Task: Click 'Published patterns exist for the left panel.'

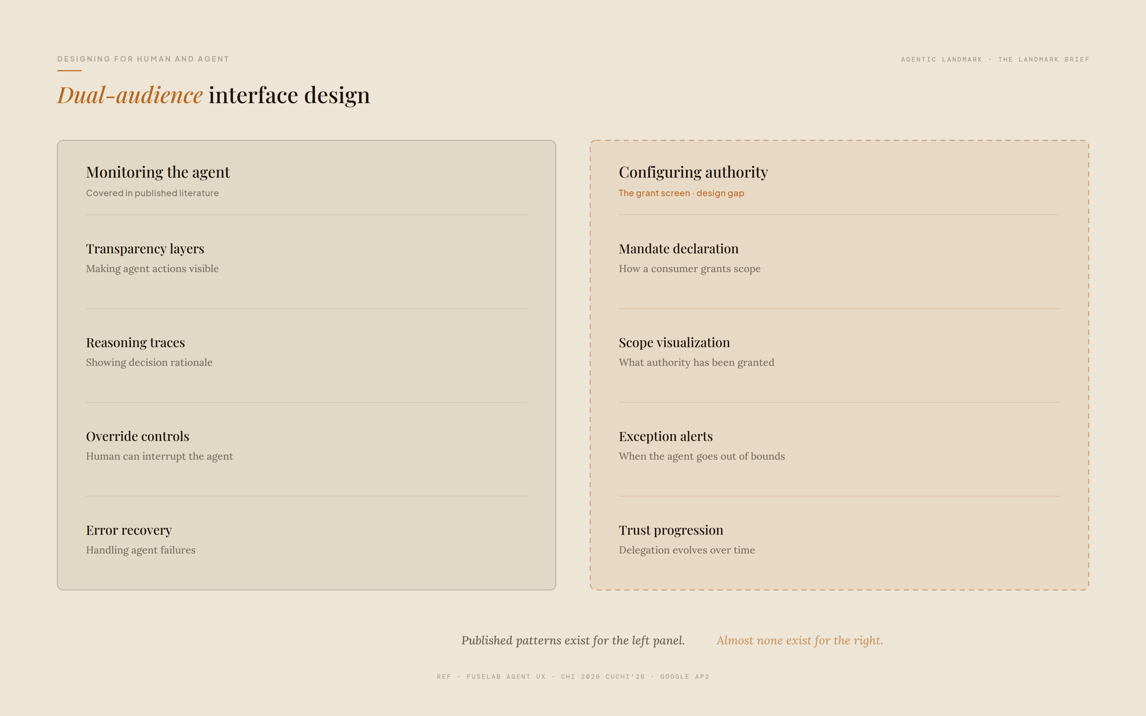Action: tap(573, 640)
